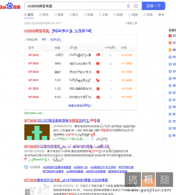Click the voice search microphone icon
The width and height of the screenshot is (176, 195).
pyautogui.click(x=128, y=6)
